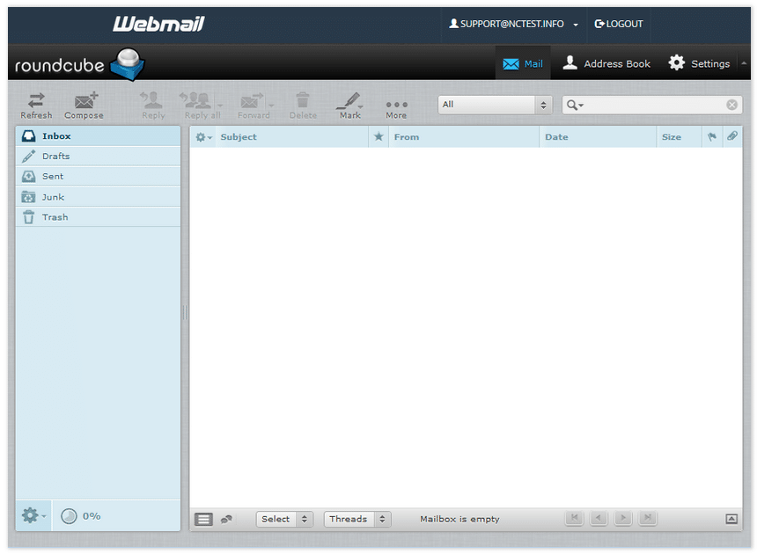Screen dimensions: 757x554
Task: Open the Junk folder
Action: point(98,197)
